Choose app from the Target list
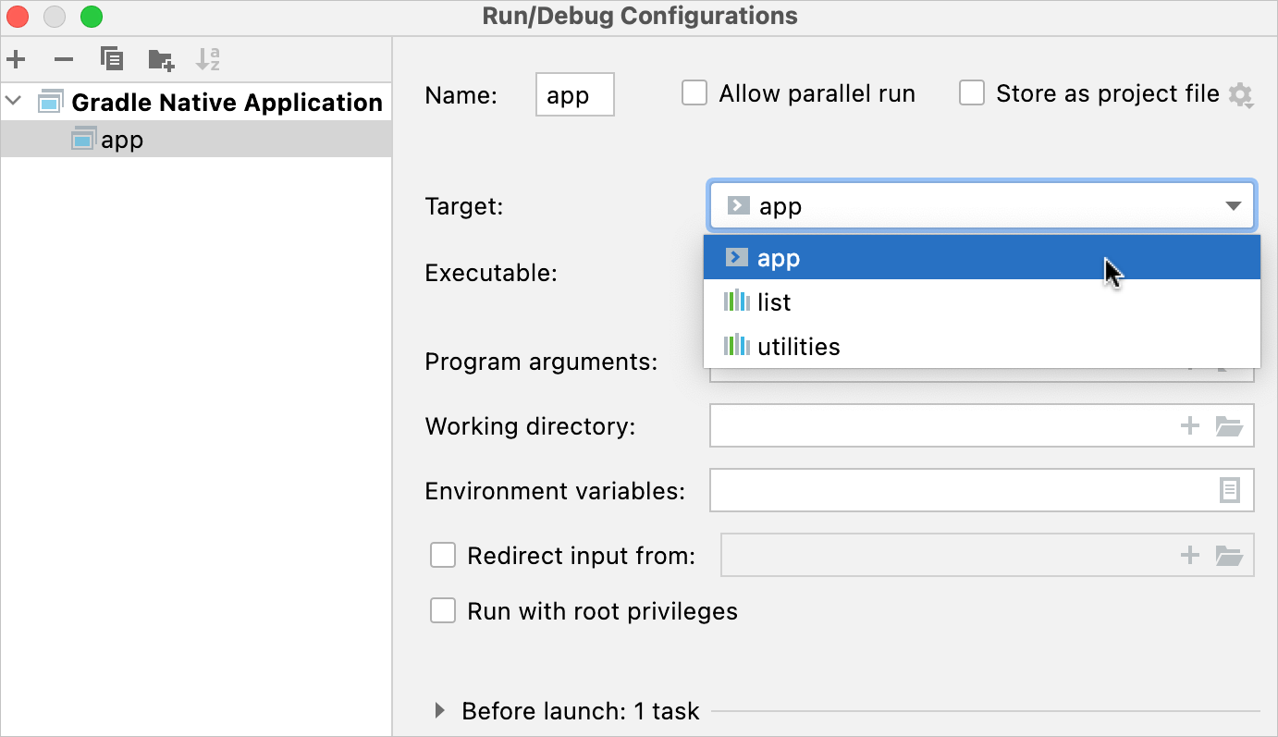 (x=982, y=258)
